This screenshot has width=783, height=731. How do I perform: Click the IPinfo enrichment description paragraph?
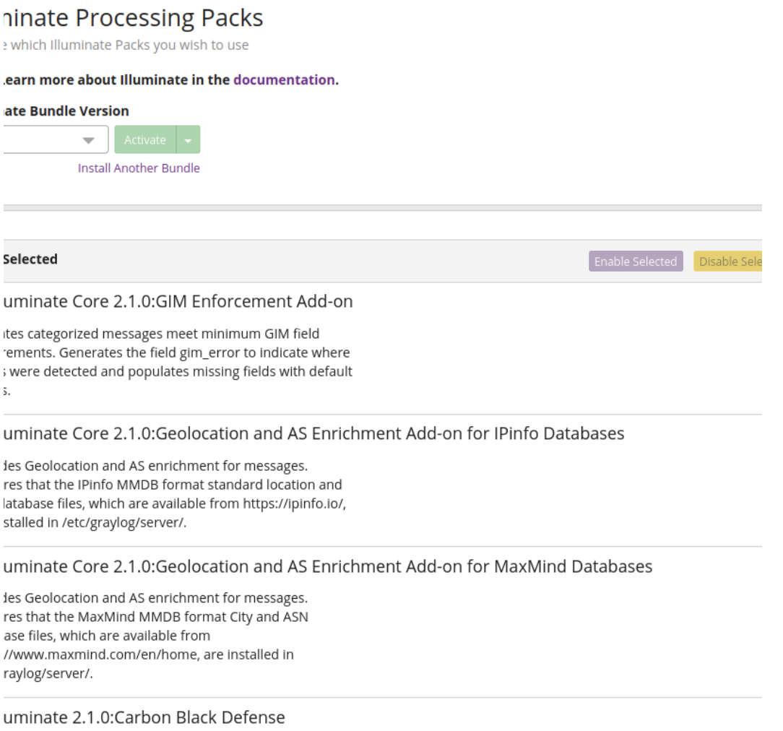pyautogui.click(x=173, y=494)
